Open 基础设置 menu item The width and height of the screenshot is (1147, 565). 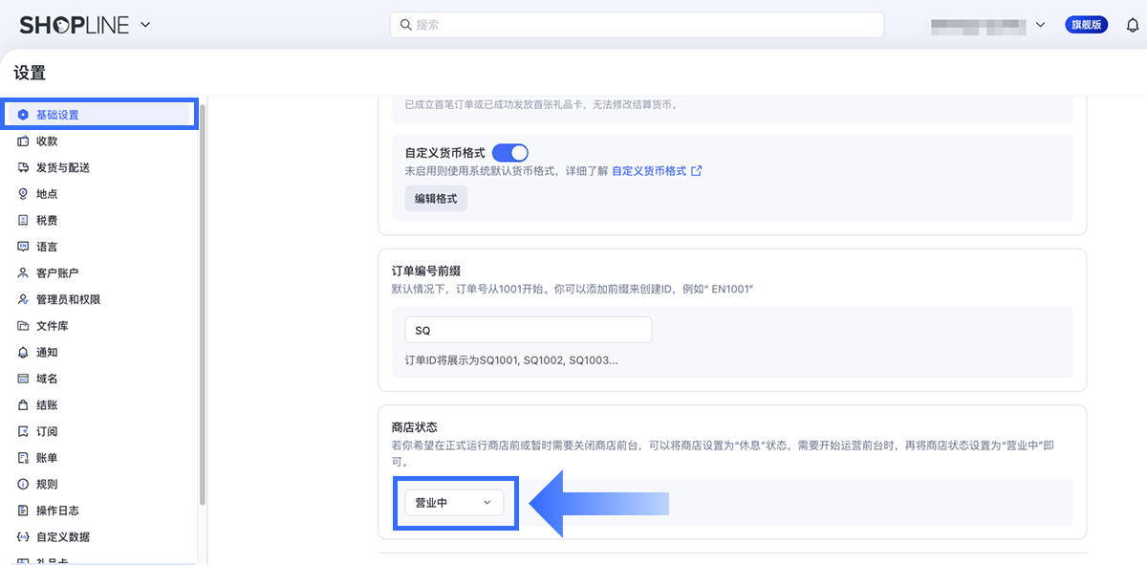(x=100, y=115)
